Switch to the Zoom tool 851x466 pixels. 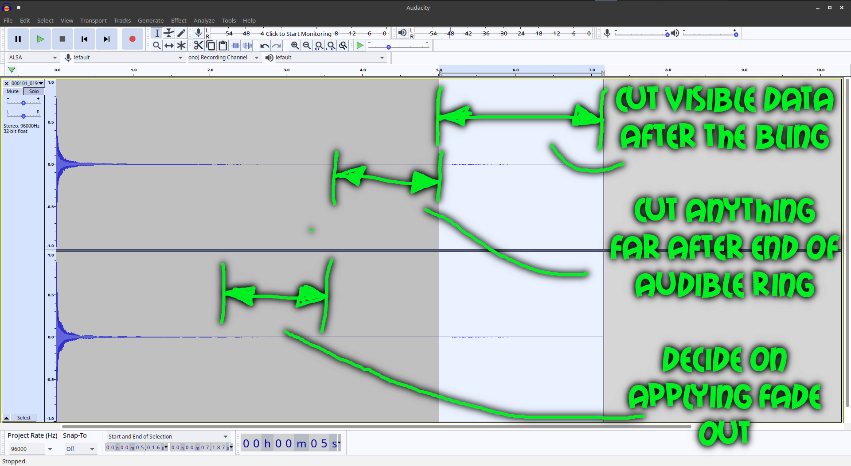pos(157,45)
